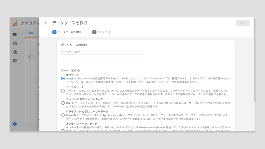Click the vertical scrollbar on the right
The height and width of the screenshot is (149, 265).
(x=254, y=59)
